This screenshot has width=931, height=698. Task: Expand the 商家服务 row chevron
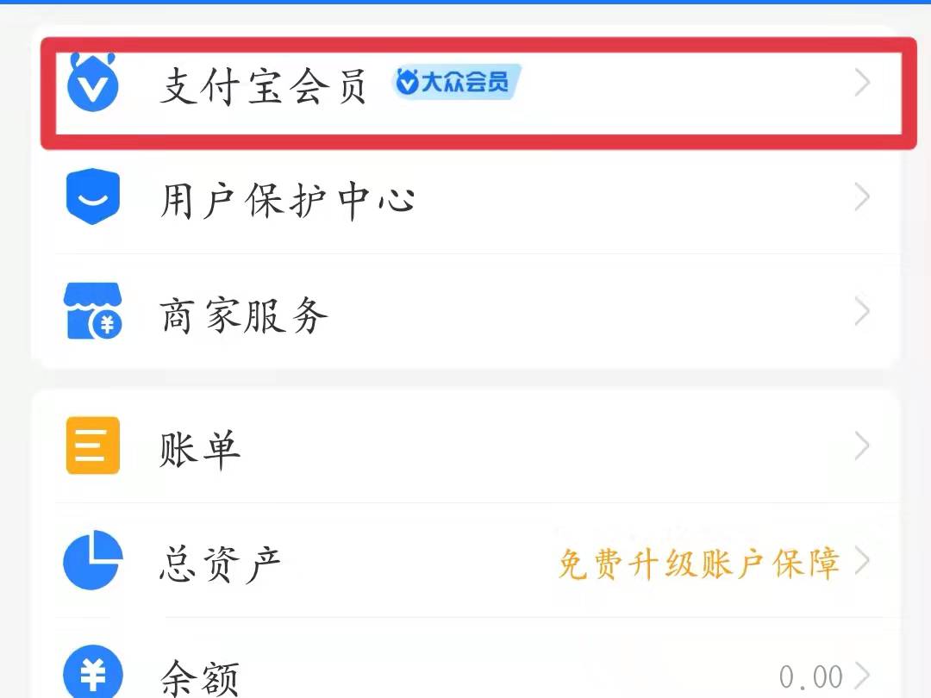(x=861, y=312)
